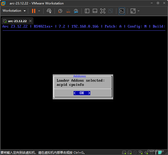
Task: Click Send Ctrl+Alt+Del icon
Action: (49, 11)
